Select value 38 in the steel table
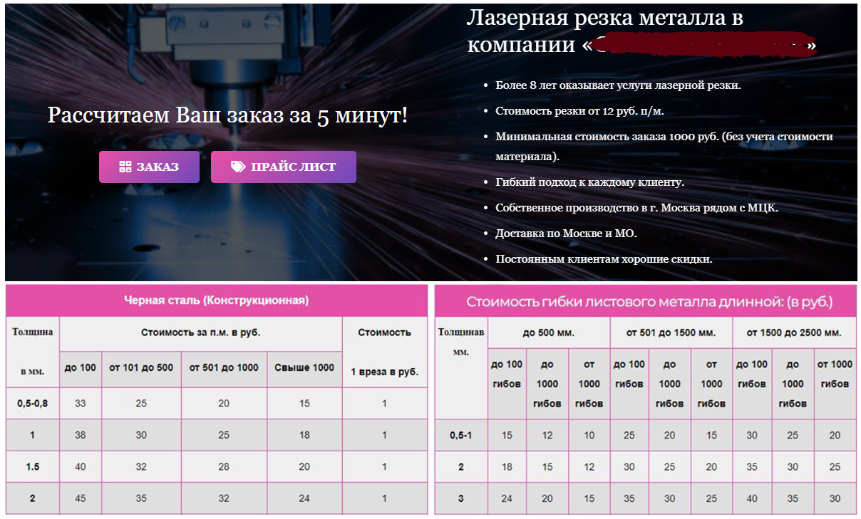861x519 pixels. coord(81,435)
